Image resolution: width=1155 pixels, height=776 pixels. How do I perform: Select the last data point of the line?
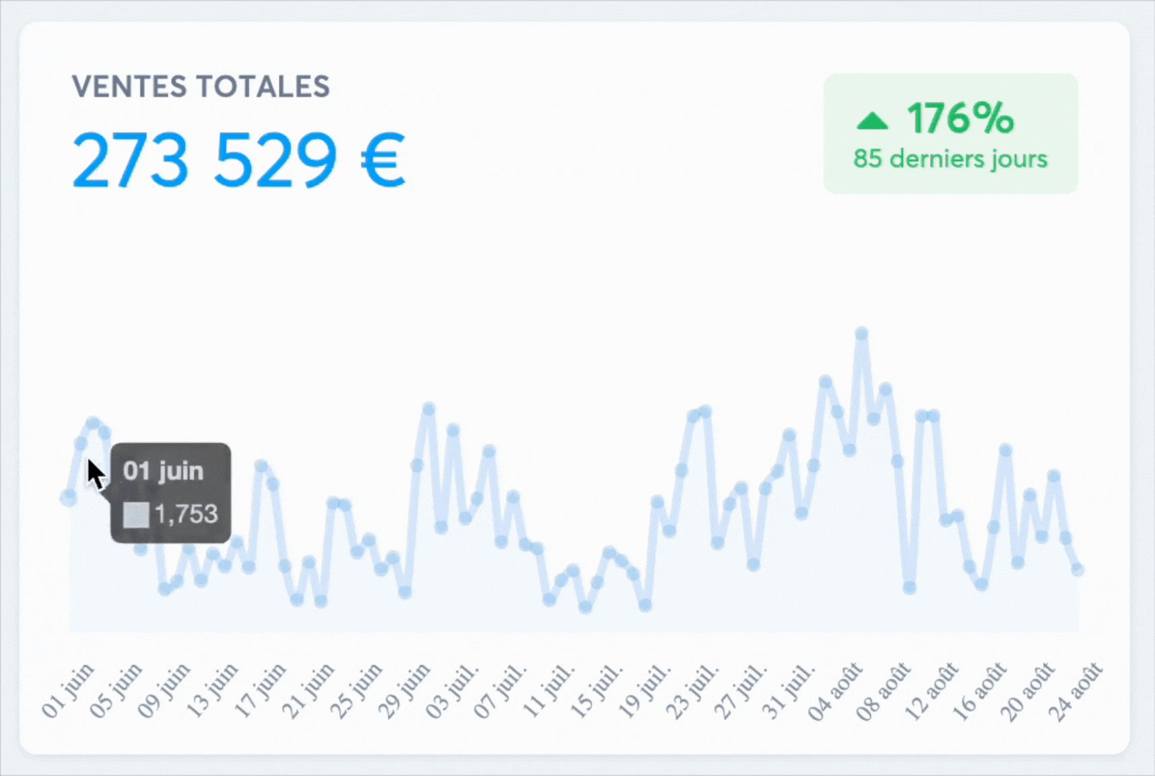1078,569
